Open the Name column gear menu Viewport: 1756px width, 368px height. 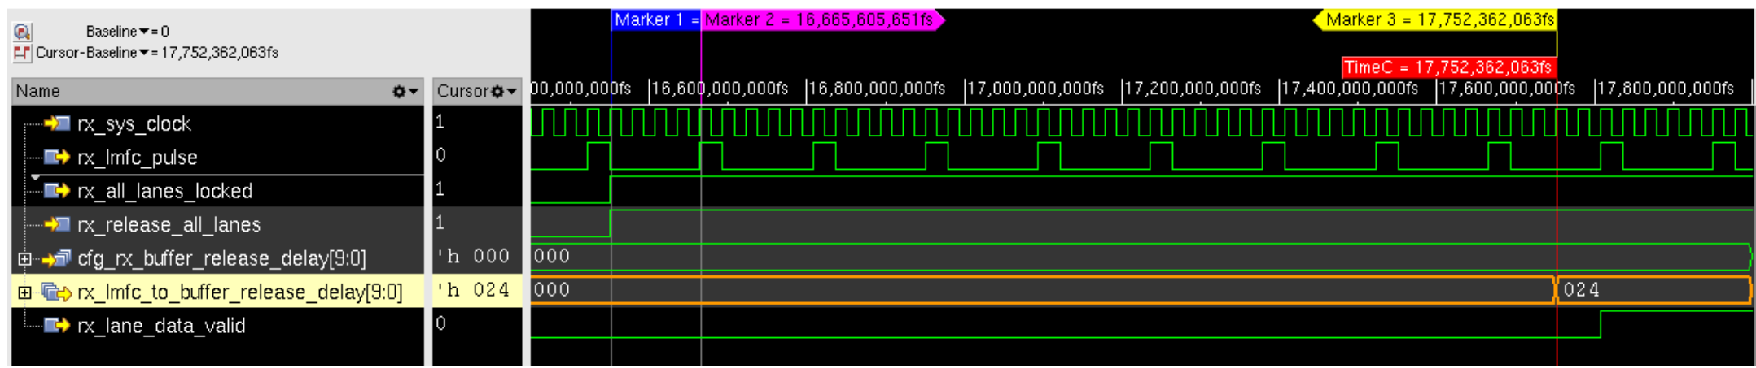click(405, 92)
